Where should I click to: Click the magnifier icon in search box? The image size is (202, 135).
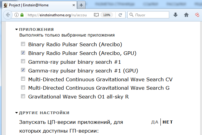[x=131, y=15]
